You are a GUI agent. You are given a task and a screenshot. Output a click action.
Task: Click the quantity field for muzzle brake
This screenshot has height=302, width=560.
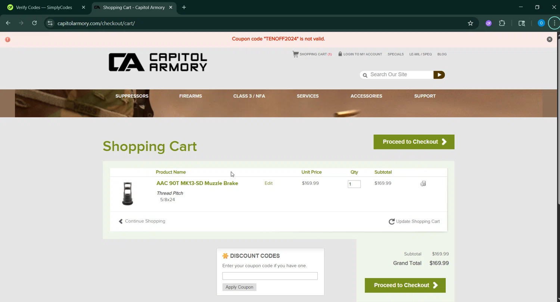(354, 184)
